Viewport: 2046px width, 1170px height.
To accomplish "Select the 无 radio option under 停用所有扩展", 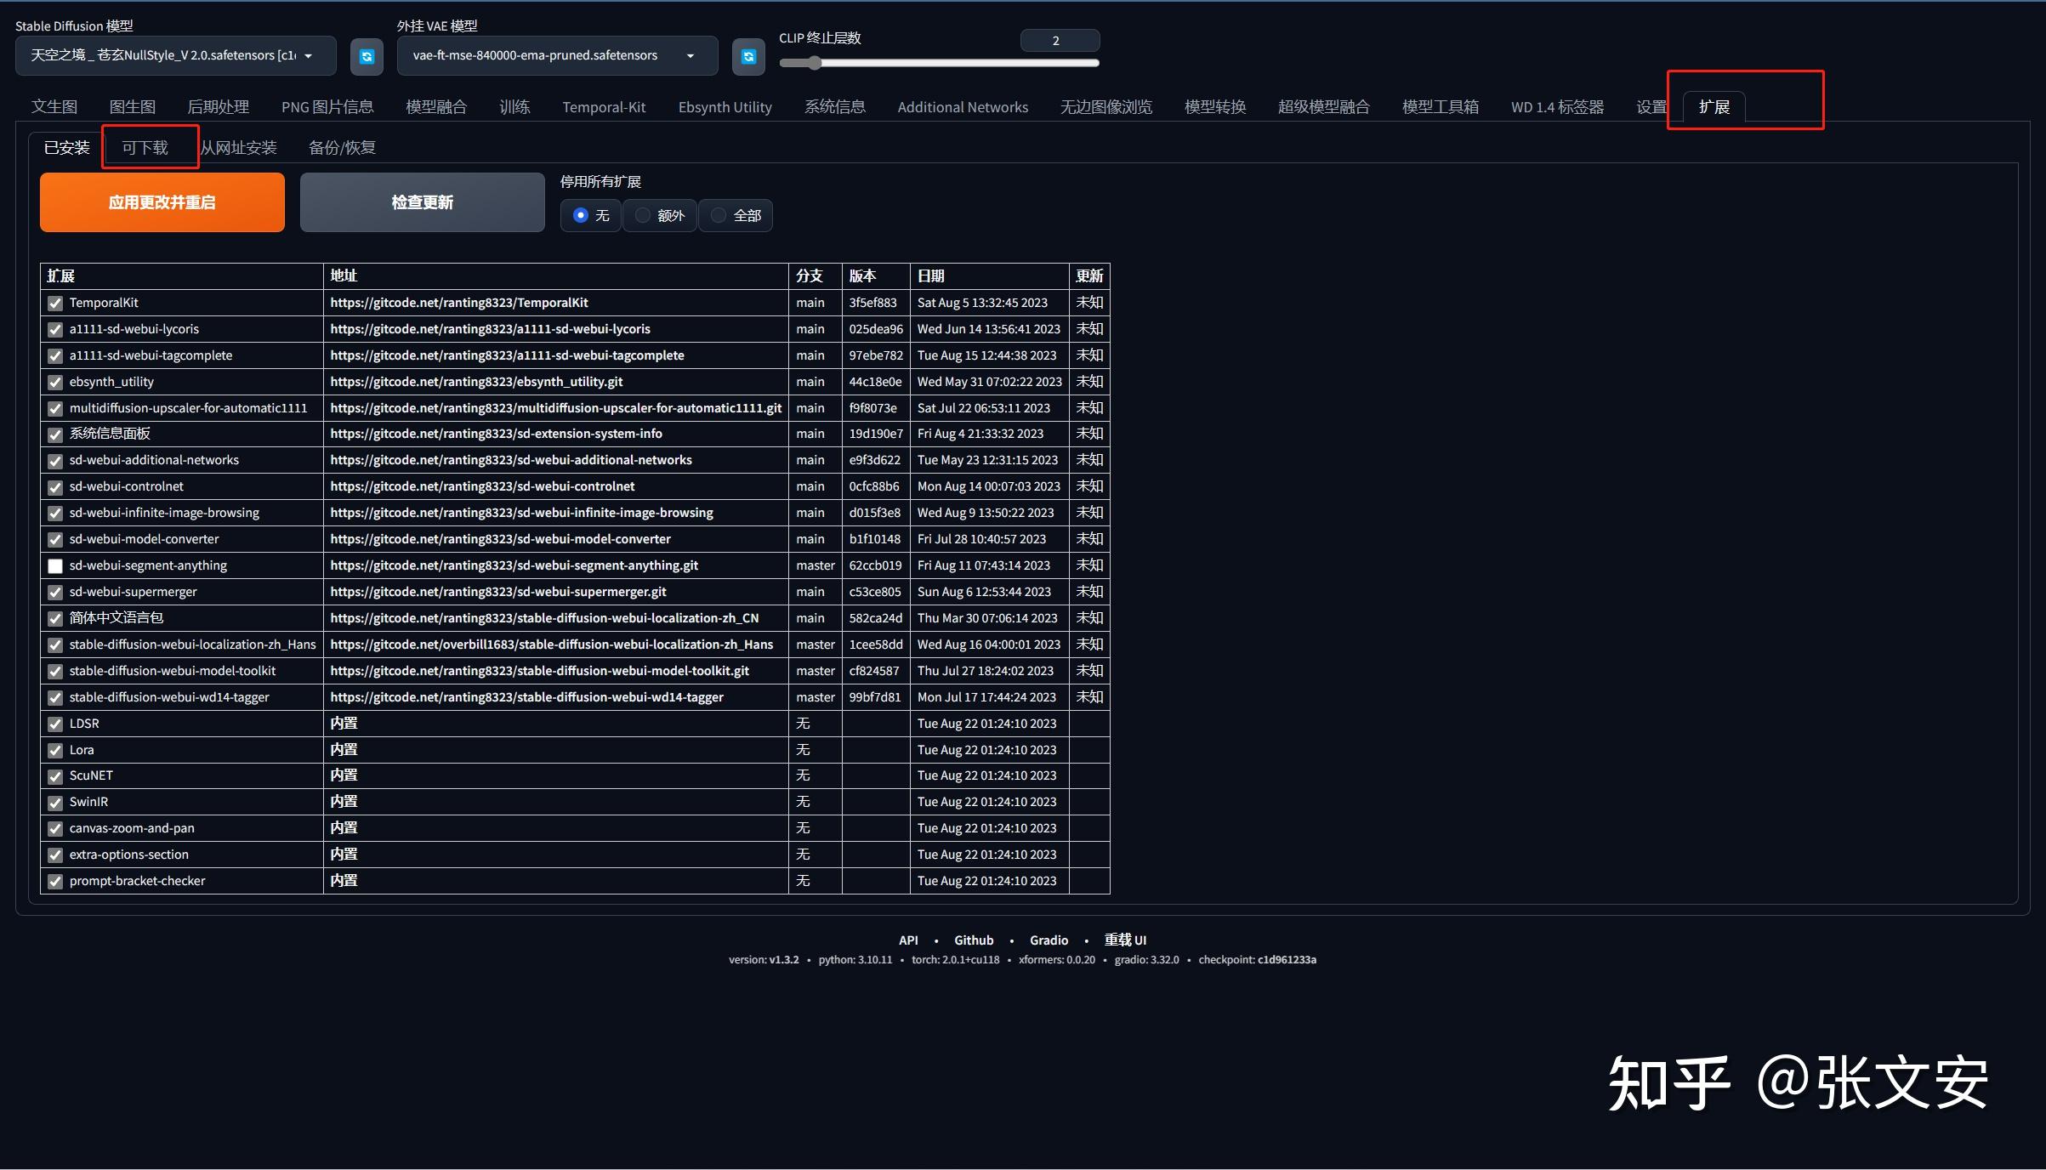I will (x=581, y=215).
